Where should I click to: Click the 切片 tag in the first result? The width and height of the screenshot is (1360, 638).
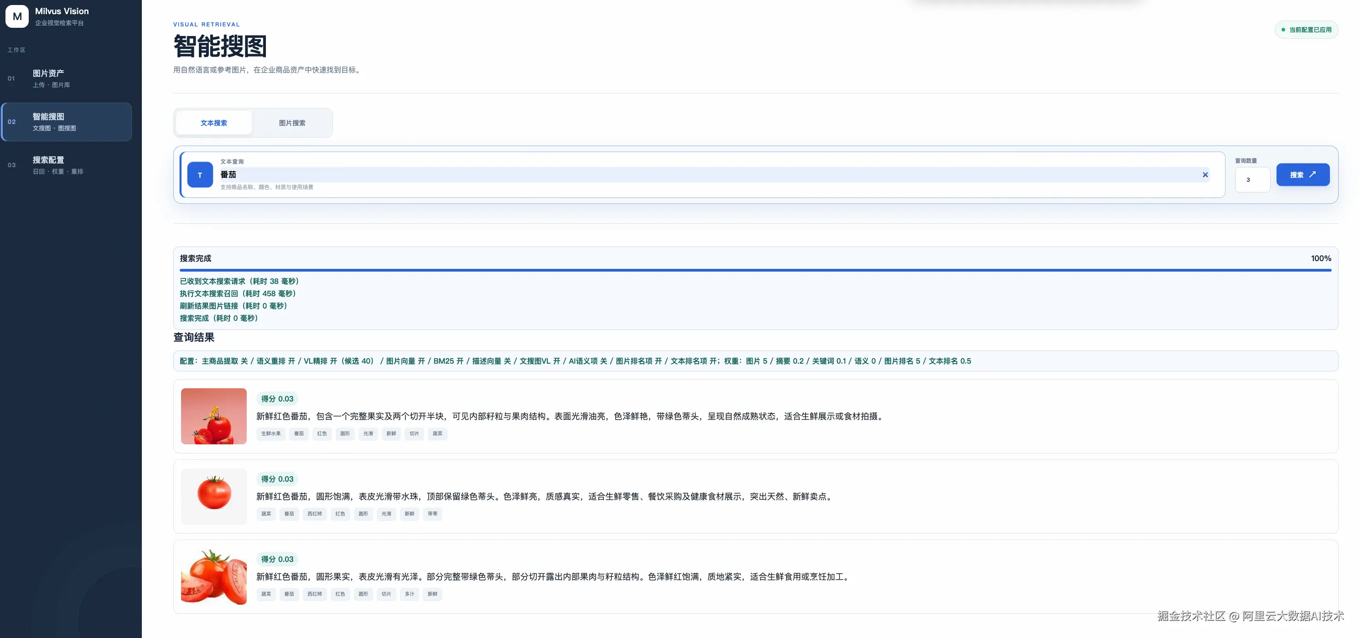coord(415,434)
